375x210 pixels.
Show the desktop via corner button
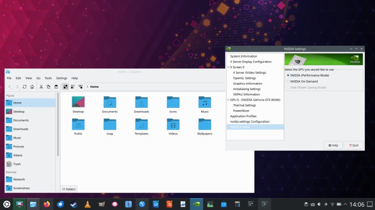pyautogui.click(x=370, y=204)
